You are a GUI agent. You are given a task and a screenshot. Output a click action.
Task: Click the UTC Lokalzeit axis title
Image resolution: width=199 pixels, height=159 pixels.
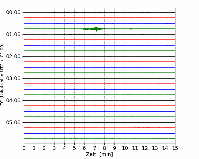(x=2, y=76)
